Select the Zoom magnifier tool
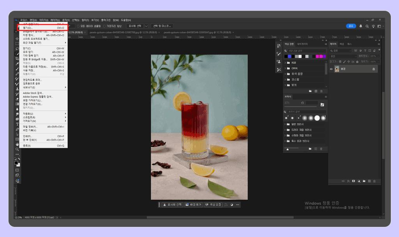Viewport: 399px width, 237px height. [x=17, y=149]
